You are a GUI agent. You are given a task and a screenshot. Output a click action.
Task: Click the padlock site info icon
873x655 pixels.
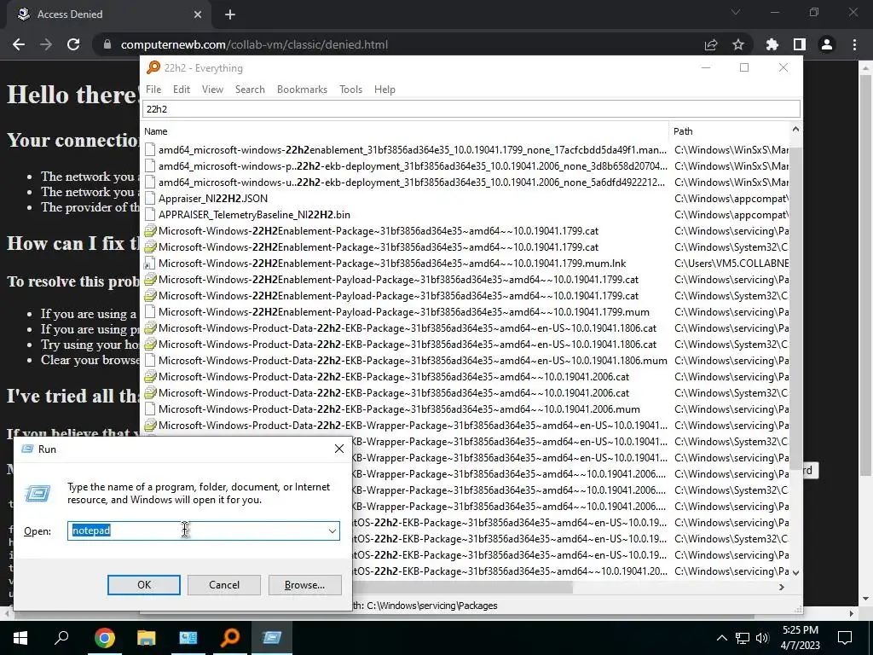107,44
